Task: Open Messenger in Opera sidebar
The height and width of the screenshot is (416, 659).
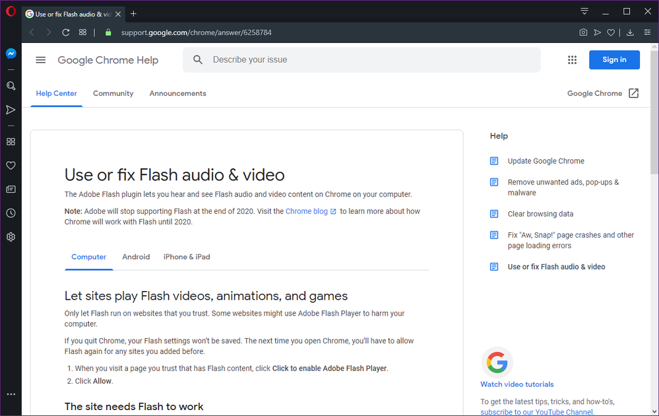Action: (x=11, y=53)
